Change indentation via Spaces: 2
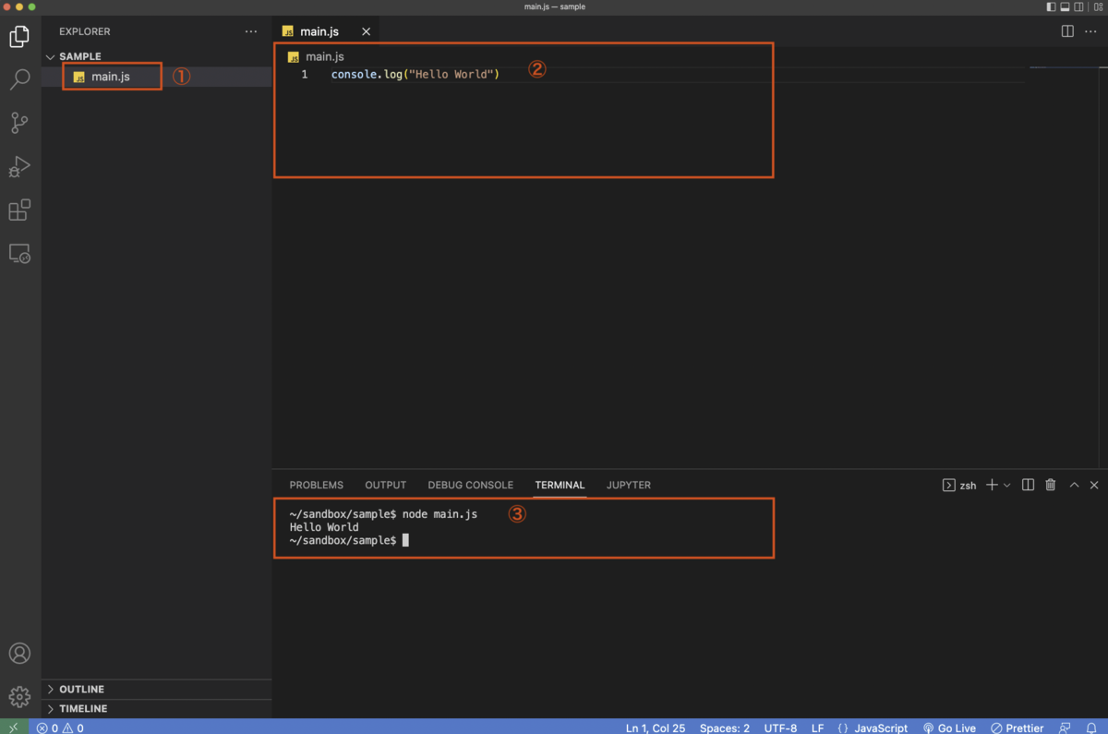1108x734 pixels. click(725, 728)
